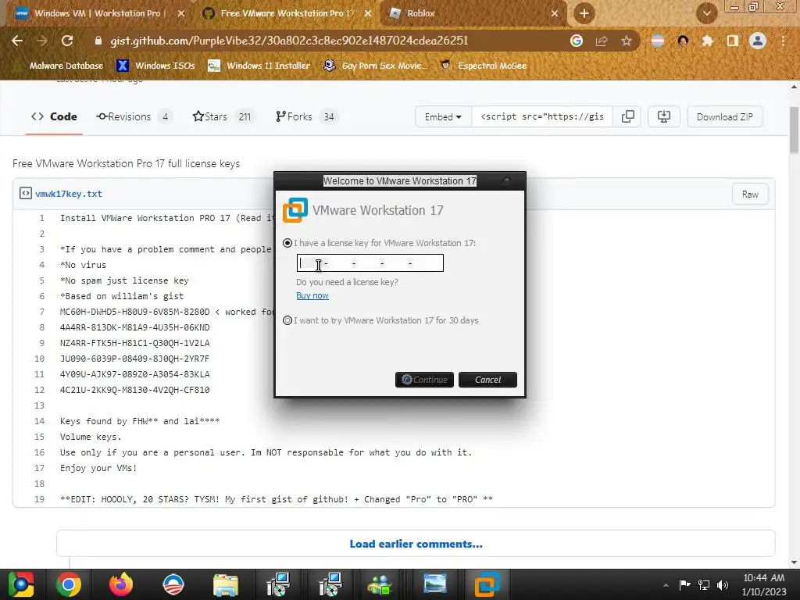This screenshot has height=600, width=800.
Task: Toggle the browser side panel icon
Action: point(733,41)
